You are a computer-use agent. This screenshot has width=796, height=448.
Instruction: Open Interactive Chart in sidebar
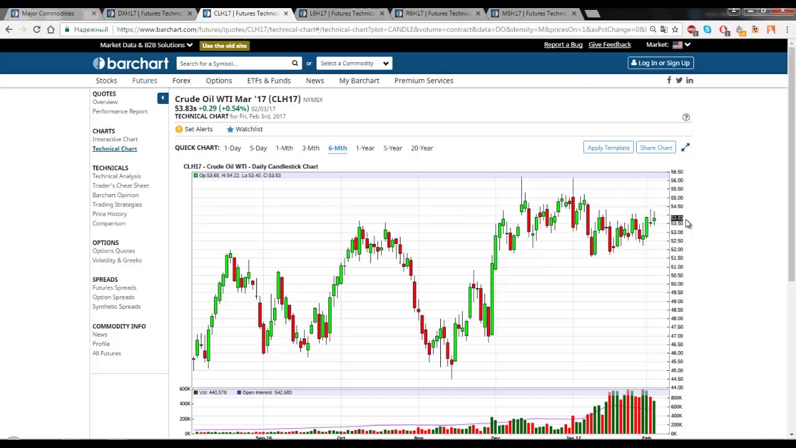tap(115, 139)
